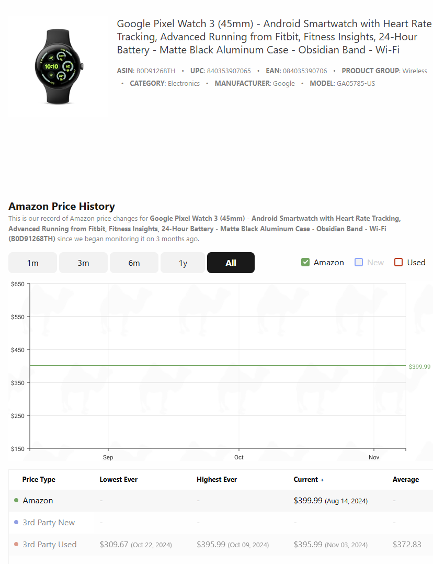The image size is (433, 564).
Task: Enable the New price checkbox
Action: (359, 262)
